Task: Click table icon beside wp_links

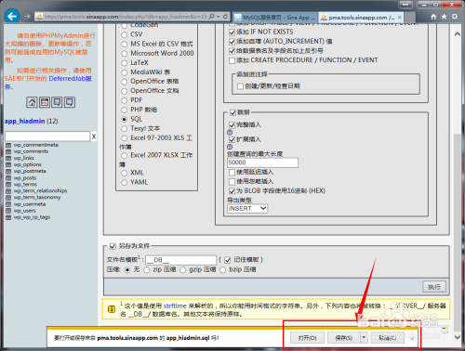Action: [8, 158]
